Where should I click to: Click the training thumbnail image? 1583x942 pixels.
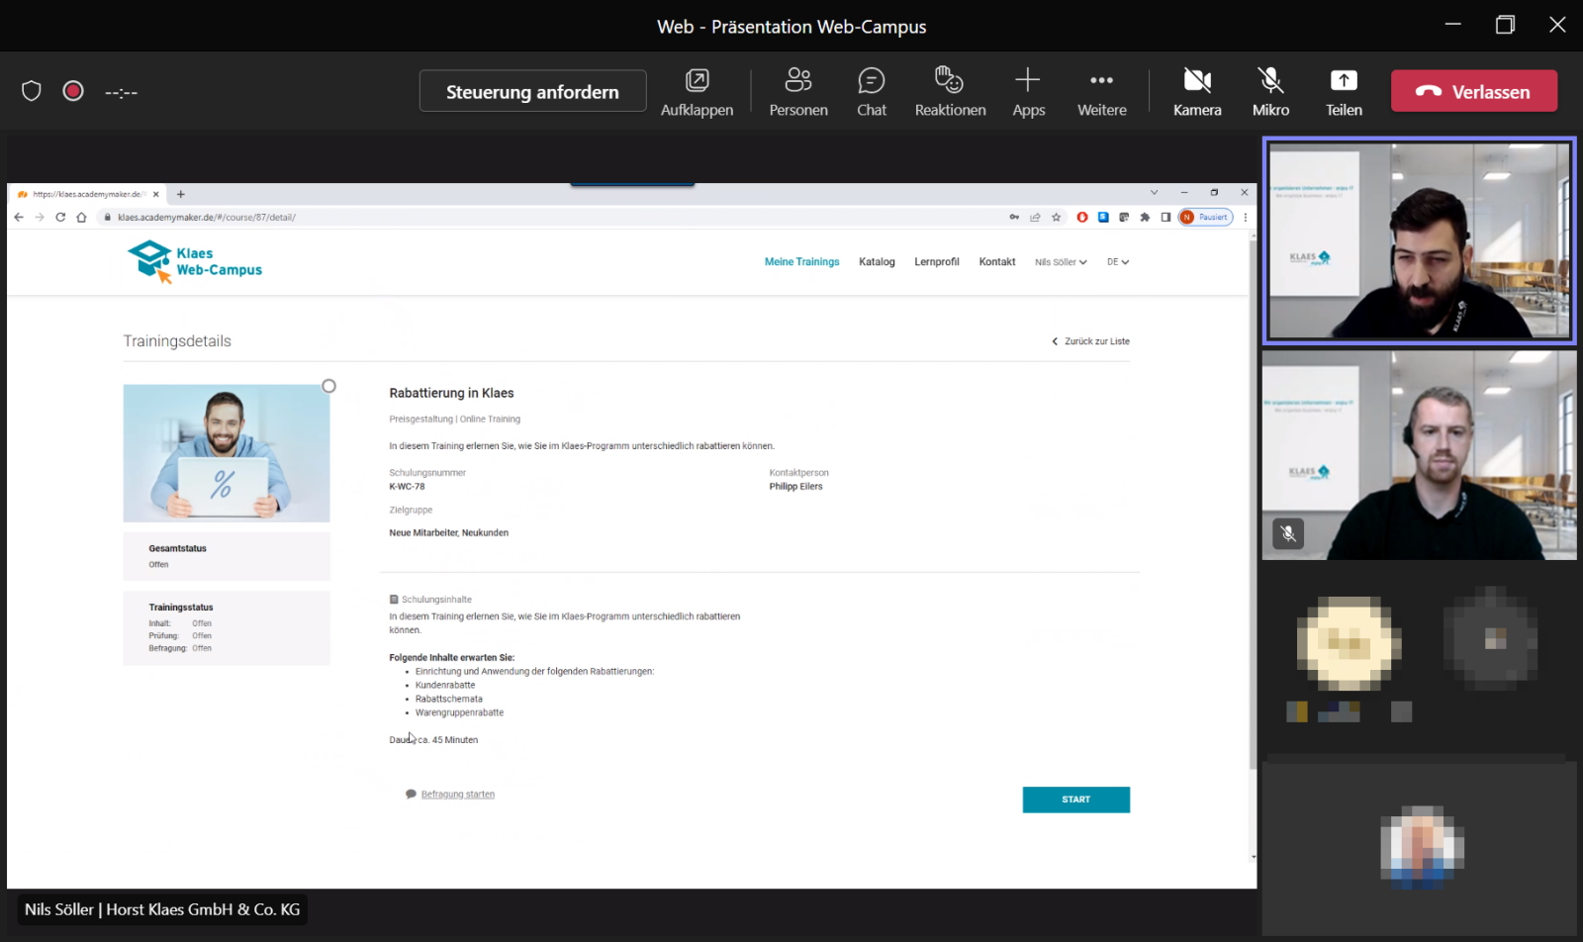[x=227, y=453]
